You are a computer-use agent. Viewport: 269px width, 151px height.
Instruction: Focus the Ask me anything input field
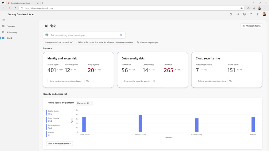(83, 35)
